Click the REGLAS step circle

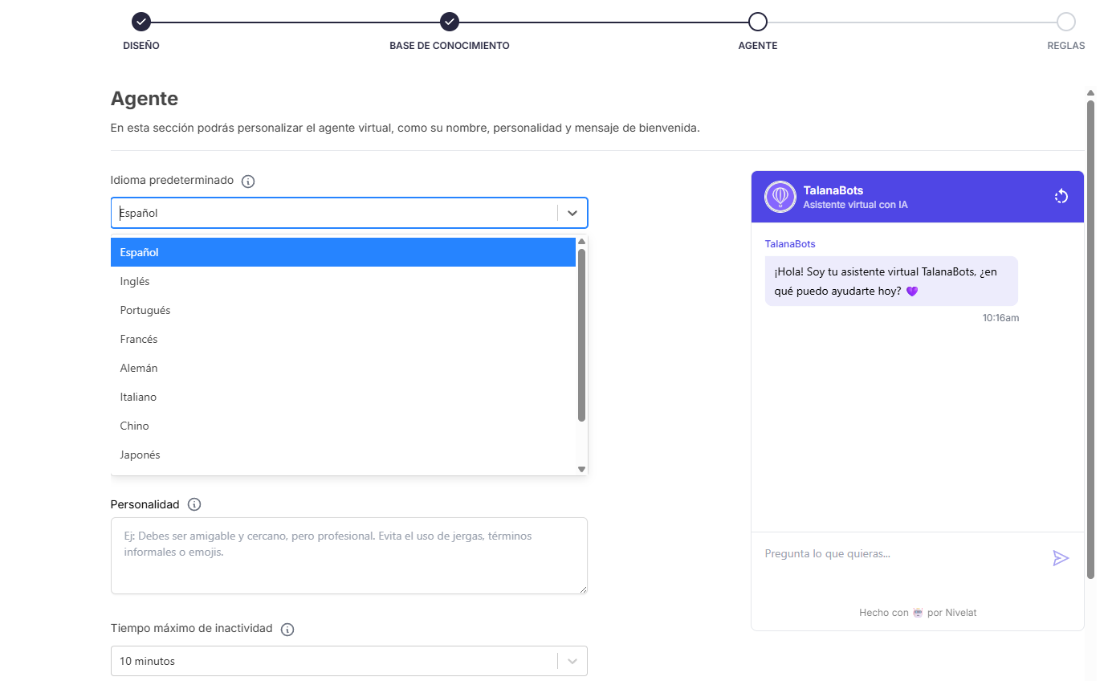[x=1065, y=22]
